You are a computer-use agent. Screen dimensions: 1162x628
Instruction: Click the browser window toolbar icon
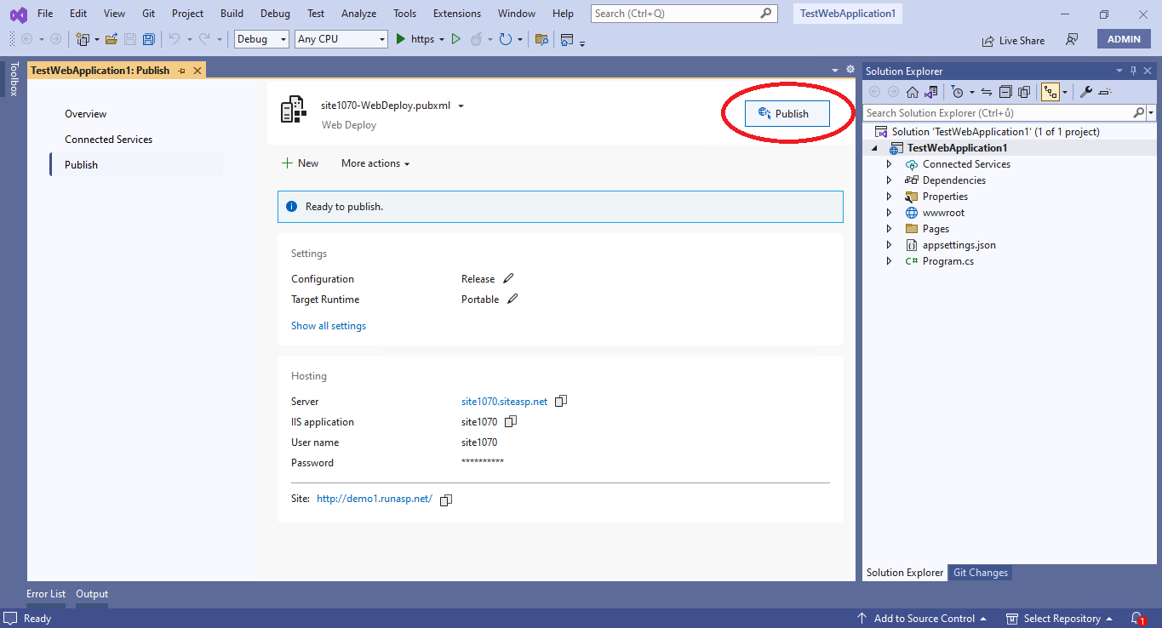click(567, 39)
